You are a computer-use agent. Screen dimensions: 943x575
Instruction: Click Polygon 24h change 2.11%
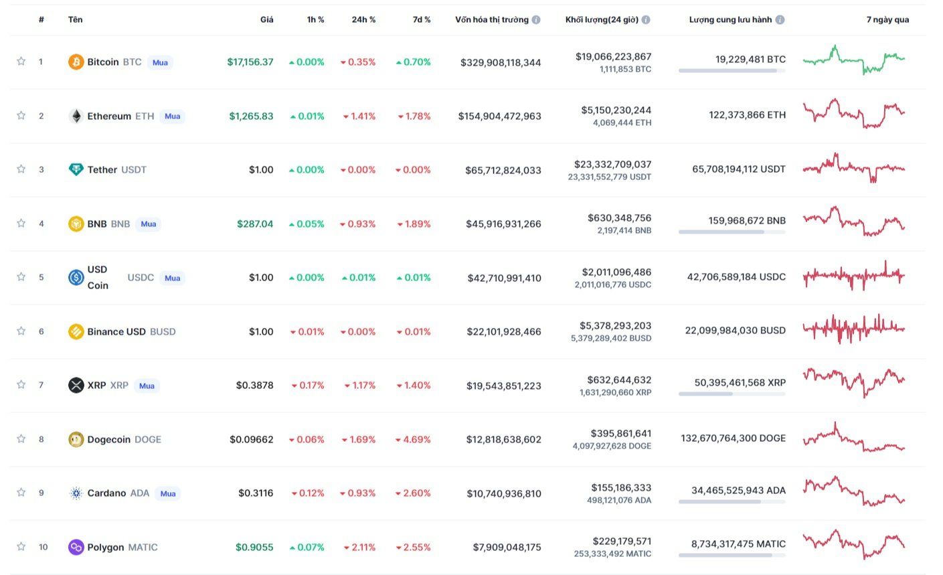click(x=359, y=548)
